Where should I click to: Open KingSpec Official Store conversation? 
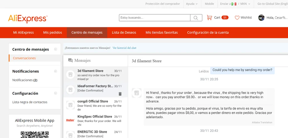click(95, 120)
